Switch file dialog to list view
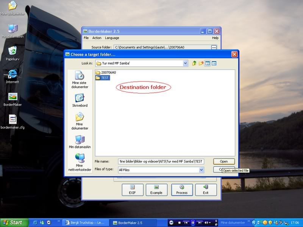 pyautogui.click(x=208, y=63)
